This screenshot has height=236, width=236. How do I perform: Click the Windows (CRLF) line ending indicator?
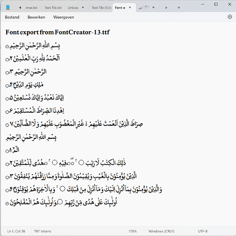click(x=161, y=231)
